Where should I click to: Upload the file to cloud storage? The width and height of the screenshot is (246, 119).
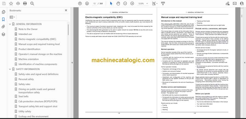[18, 4]
